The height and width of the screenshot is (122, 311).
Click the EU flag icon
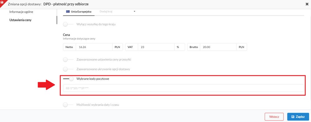pyautogui.click(x=68, y=12)
